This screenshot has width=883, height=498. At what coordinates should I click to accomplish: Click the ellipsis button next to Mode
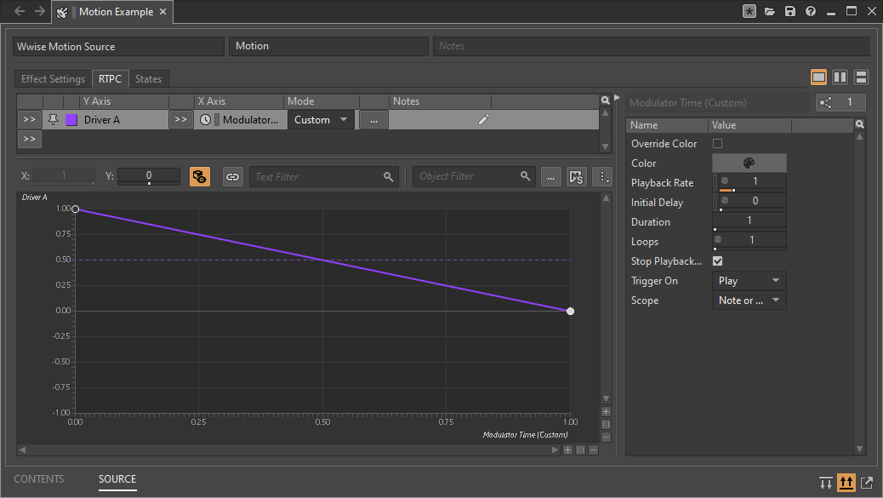pyautogui.click(x=373, y=120)
